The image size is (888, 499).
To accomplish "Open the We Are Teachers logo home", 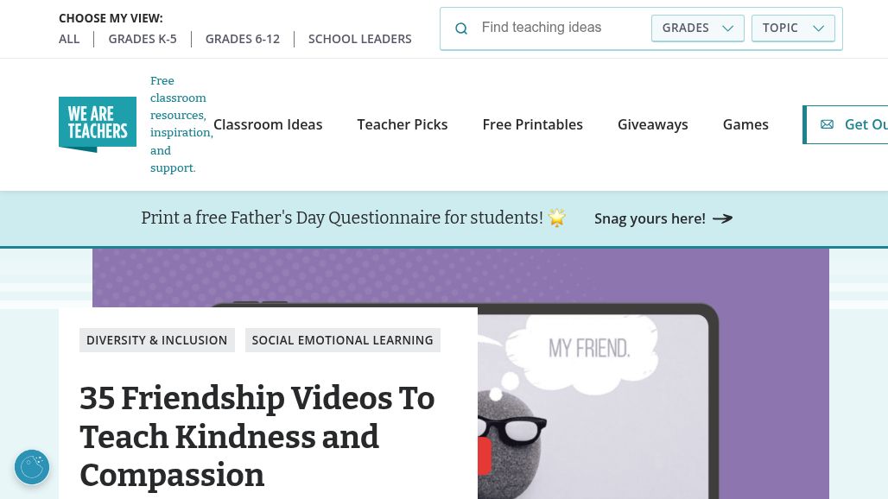I will (x=98, y=124).
